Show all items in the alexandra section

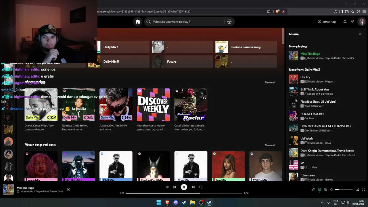270,83
